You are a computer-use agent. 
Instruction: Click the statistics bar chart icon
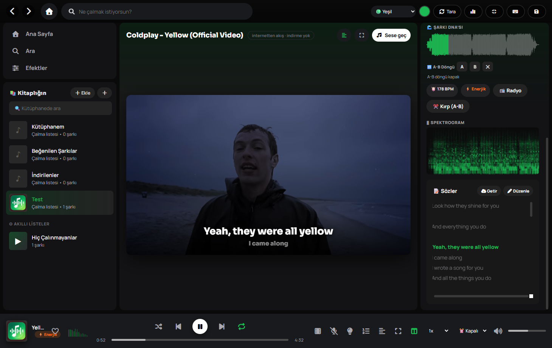tap(473, 12)
